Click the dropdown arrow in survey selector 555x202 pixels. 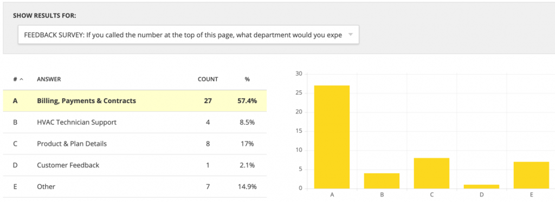coord(350,35)
